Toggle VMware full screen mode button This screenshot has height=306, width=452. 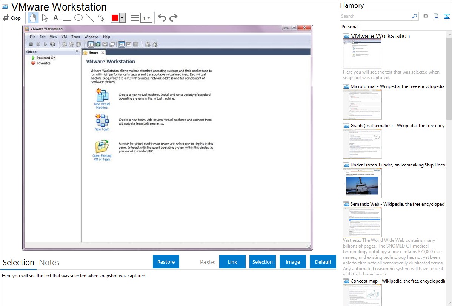tap(98, 45)
